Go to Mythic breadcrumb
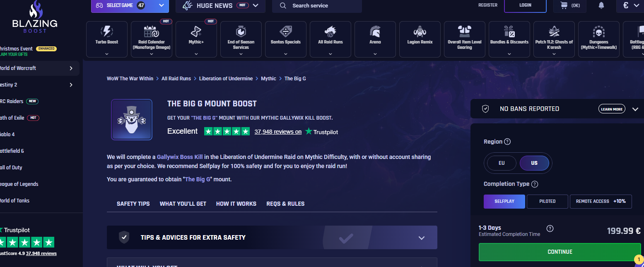 [268, 79]
